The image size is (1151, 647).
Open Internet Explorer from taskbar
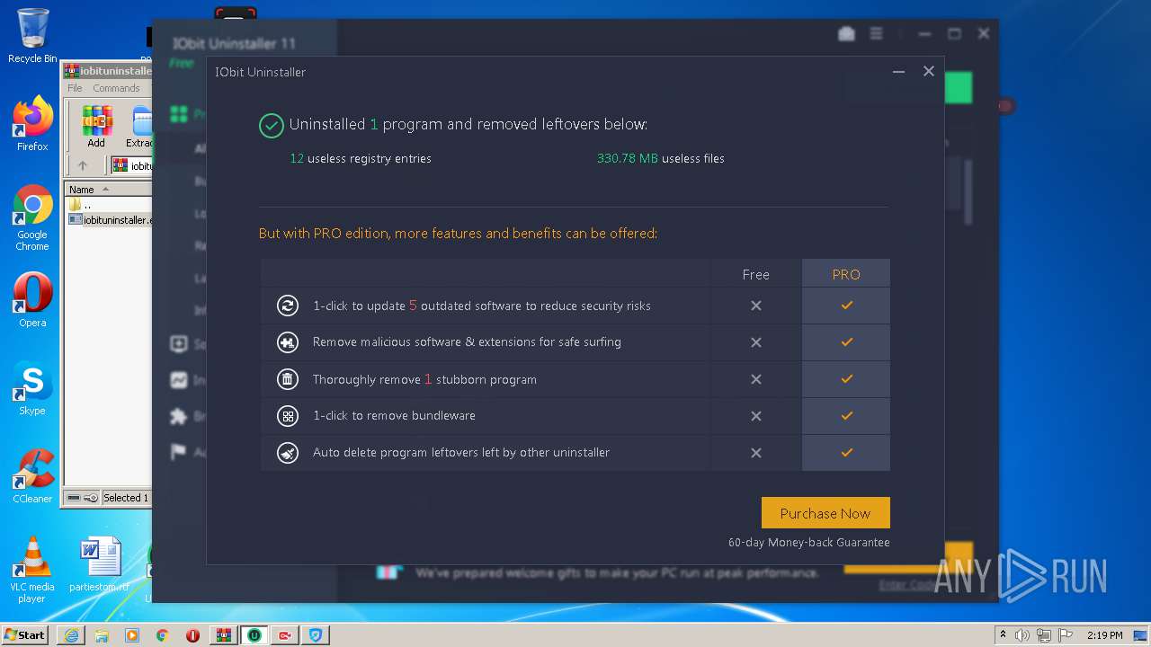[x=71, y=635]
